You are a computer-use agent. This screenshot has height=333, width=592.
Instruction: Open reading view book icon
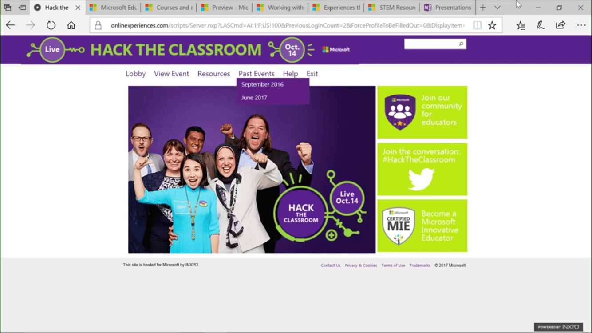477,25
